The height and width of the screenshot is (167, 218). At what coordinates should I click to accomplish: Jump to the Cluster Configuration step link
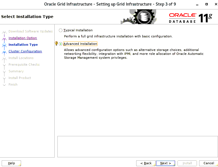[x=25, y=52]
